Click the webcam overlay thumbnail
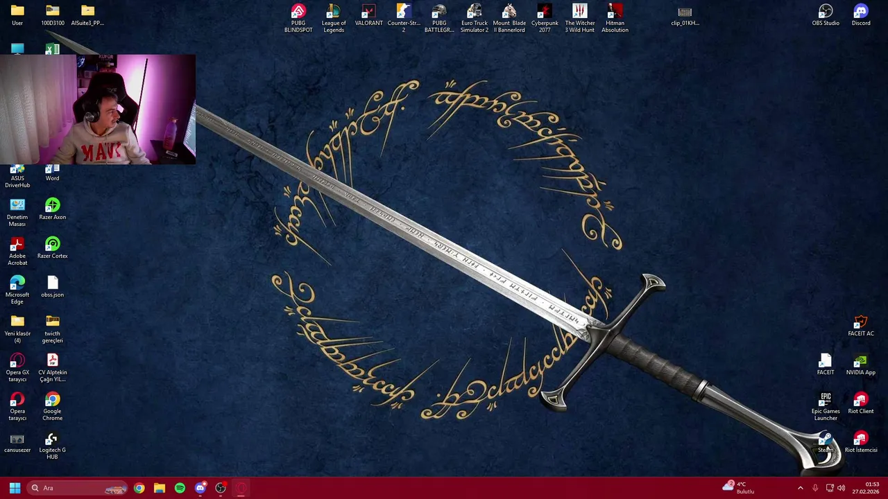Screen dimensions: 888x499 98,110
